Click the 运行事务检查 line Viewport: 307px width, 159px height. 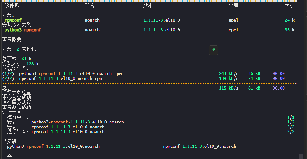tap(17, 93)
